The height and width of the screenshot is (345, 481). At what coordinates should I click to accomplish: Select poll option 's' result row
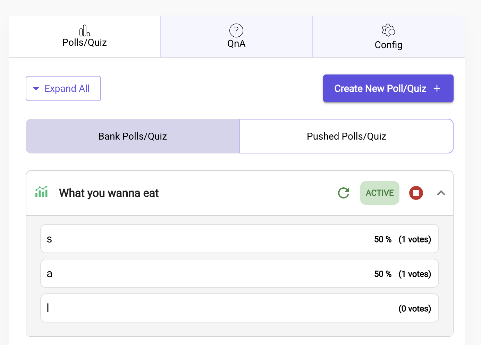click(239, 239)
